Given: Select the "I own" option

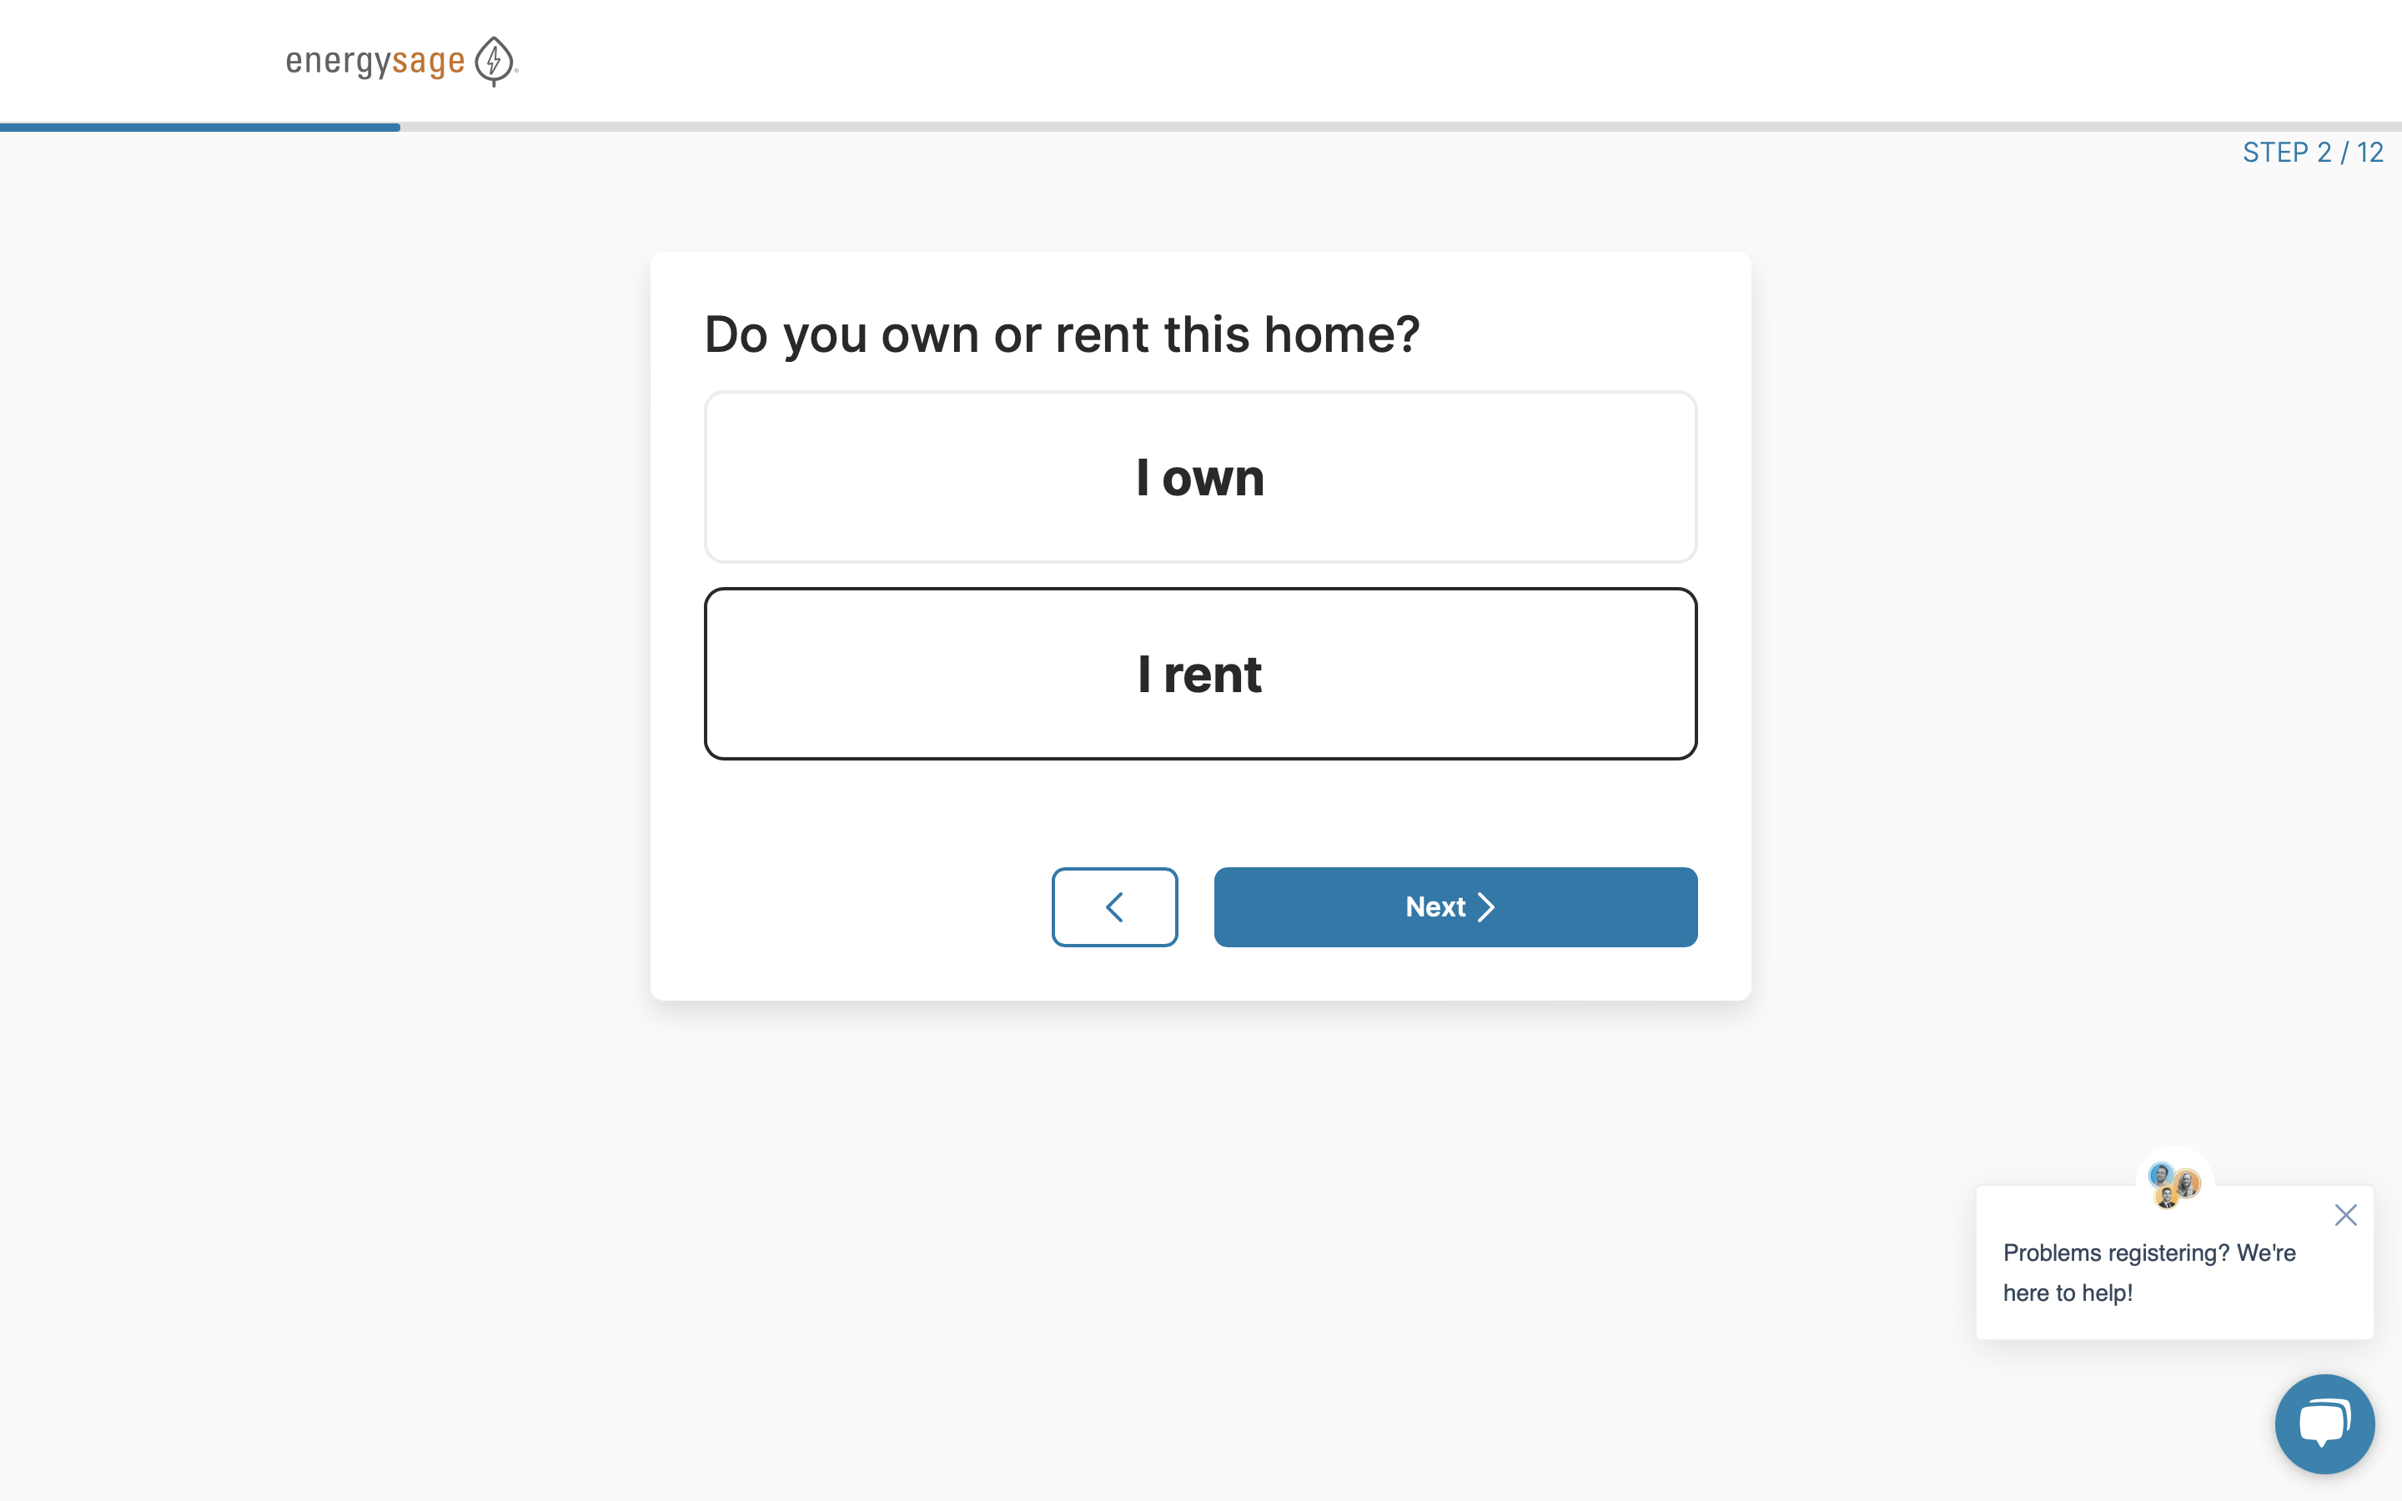Looking at the screenshot, I should tap(1200, 478).
